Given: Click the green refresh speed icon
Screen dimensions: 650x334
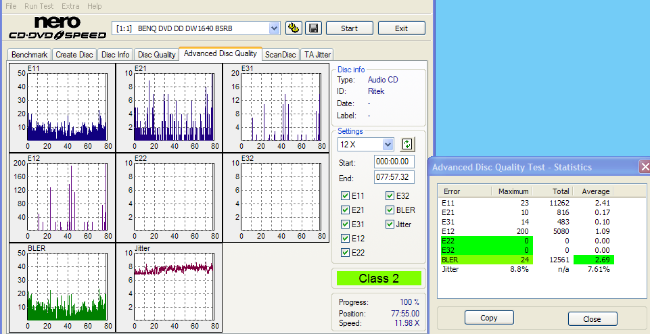Looking at the screenshot, I should pyautogui.click(x=407, y=144).
